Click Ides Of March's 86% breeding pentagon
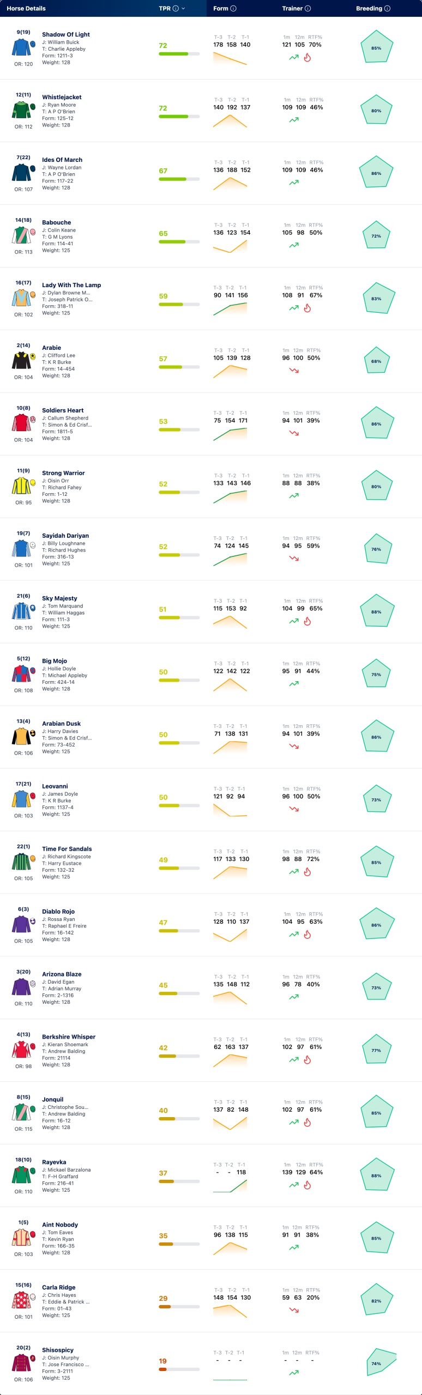The height and width of the screenshot is (1395, 422). (x=376, y=173)
